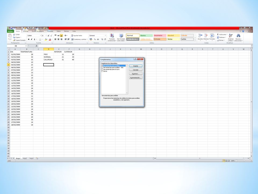Toggle italic K formatting

point(32,39)
